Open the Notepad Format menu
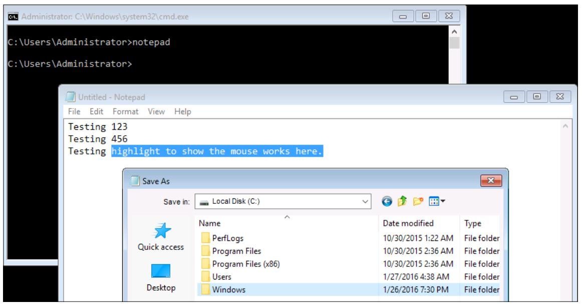This screenshot has width=582, height=304. click(125, 111)
